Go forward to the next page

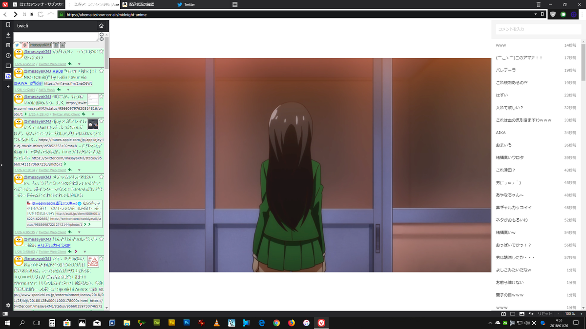[15, 15]
